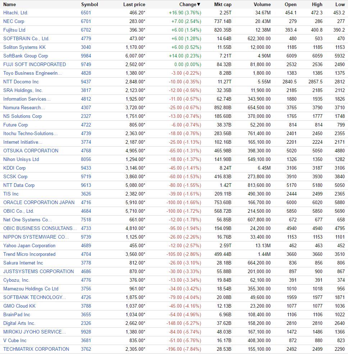348x354 pixels.
Task: Open FUJI SOFT INCORPORATED link
Action: coord(35,65)
